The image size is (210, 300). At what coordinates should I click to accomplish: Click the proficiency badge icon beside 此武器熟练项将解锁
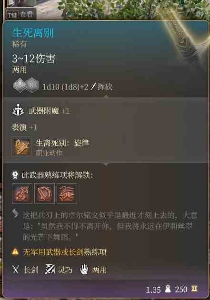(x=15, y=175)
